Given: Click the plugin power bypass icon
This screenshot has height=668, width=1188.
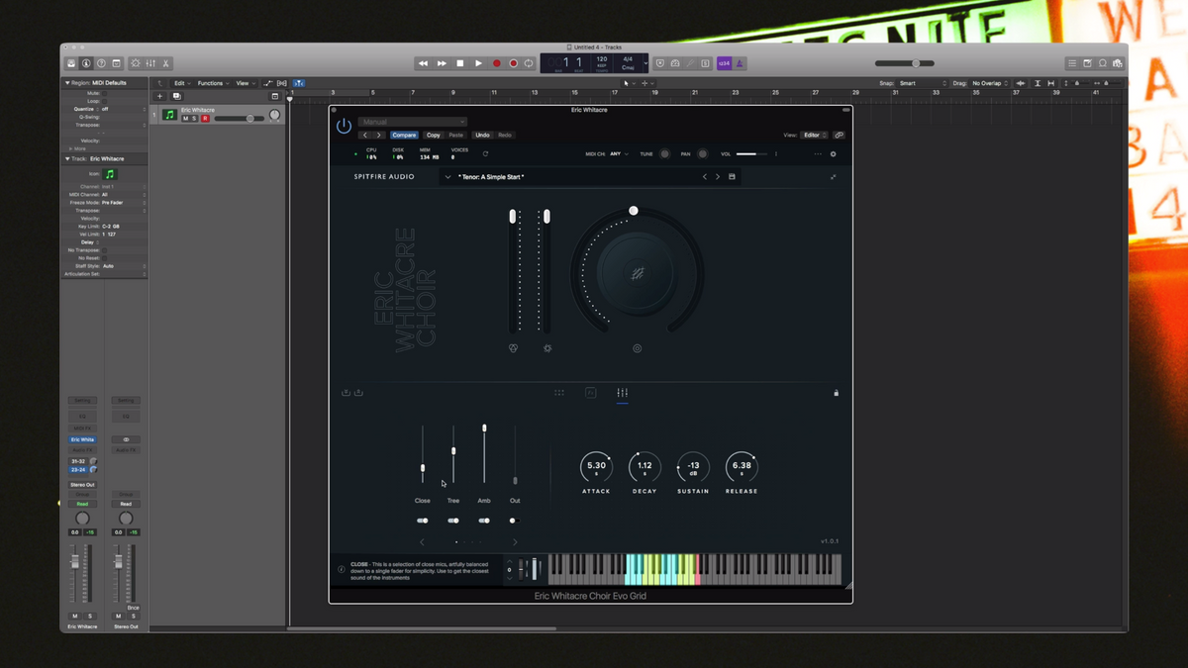Looking at the screenshot, I should click(x=344, y=127).
